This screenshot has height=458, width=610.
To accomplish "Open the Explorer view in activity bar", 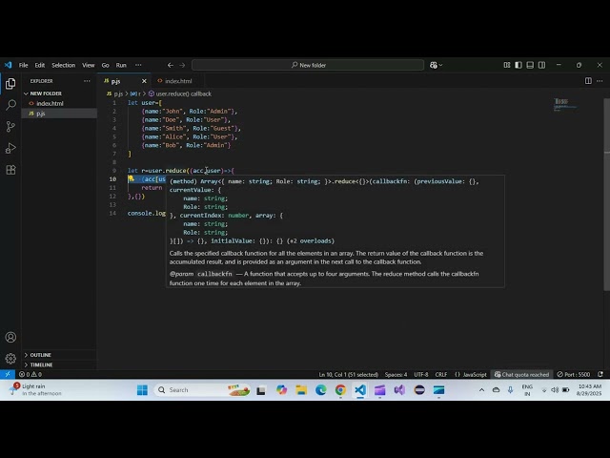I will [10, 84].
